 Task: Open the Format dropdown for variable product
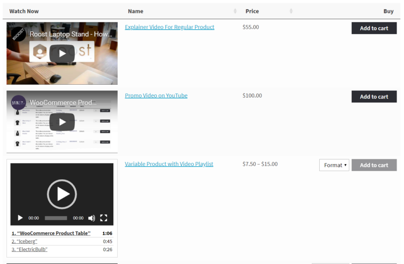(334, 165)
